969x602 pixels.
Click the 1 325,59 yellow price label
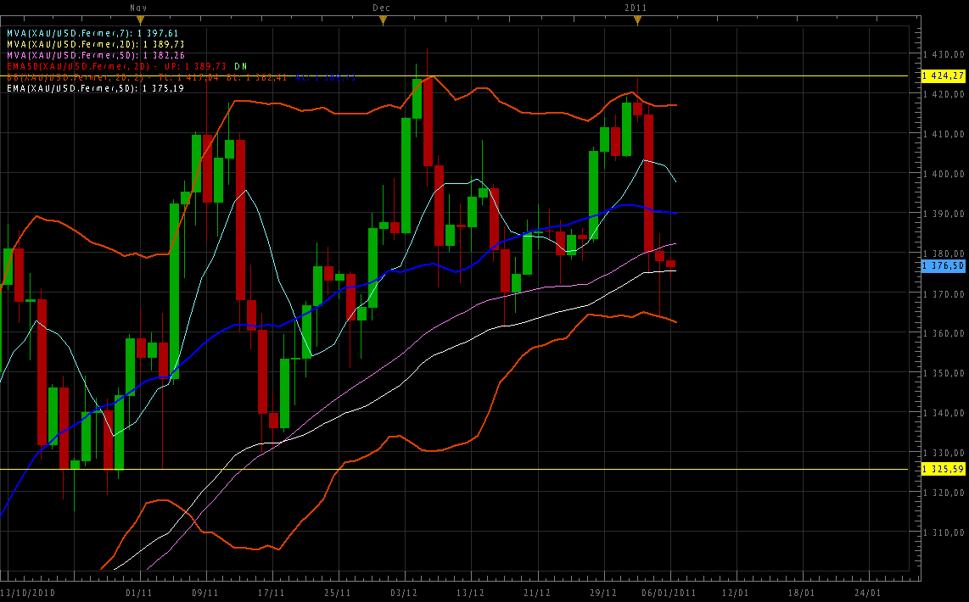(943, 468)
